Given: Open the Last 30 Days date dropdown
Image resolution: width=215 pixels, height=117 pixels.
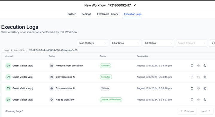Looking at the screenshot, I should click(x=92, y=43).
